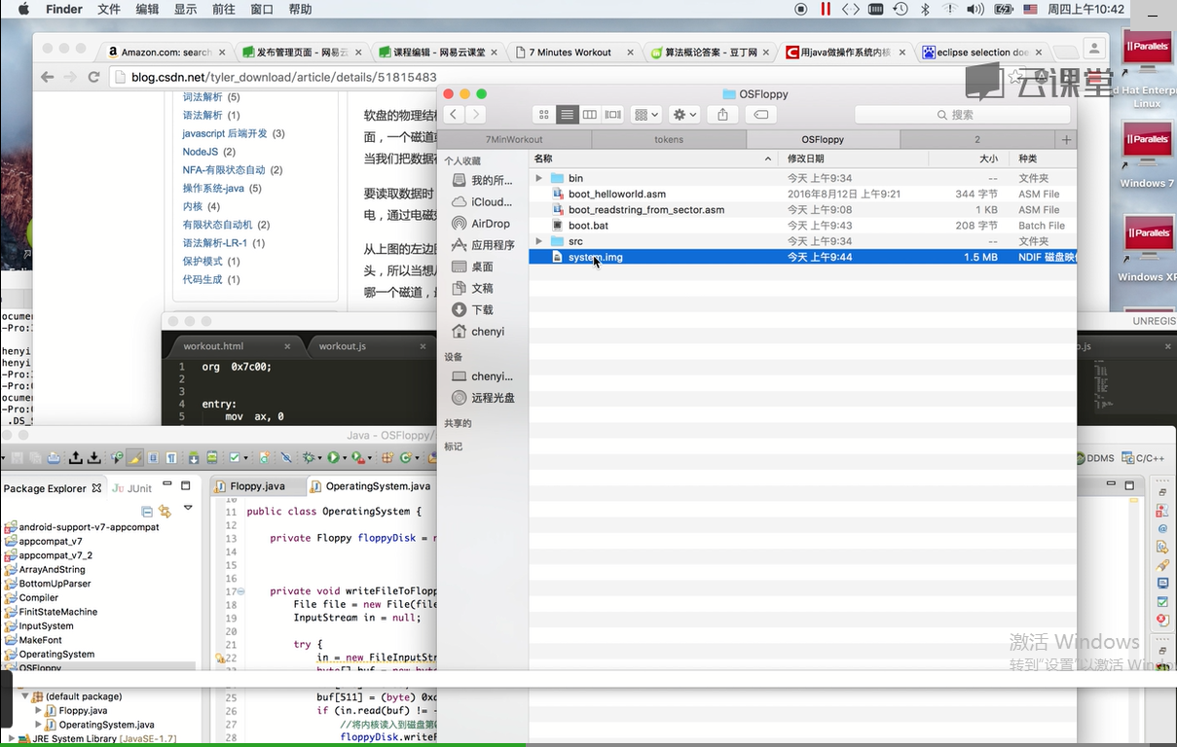Expand the bin folder disclosure triangle
The image size is (1177, 747).
[x=539, y=179]
